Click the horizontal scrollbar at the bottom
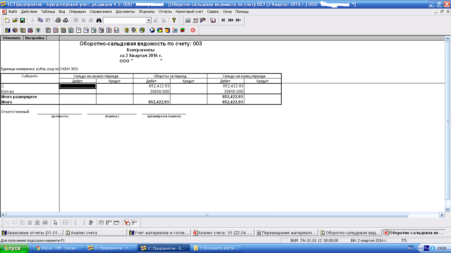451x253 pixels. (x=207, y=215)
